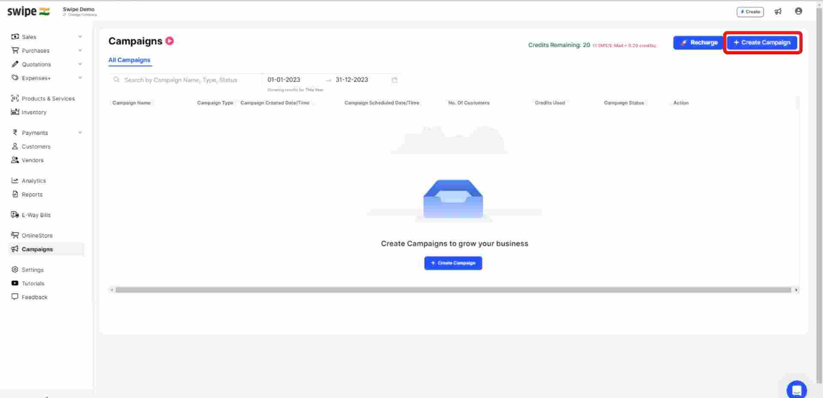The width and height of the screenshot is (823, 398).
Task: Open Feedback in the sidebar
Action: [34, 297]
